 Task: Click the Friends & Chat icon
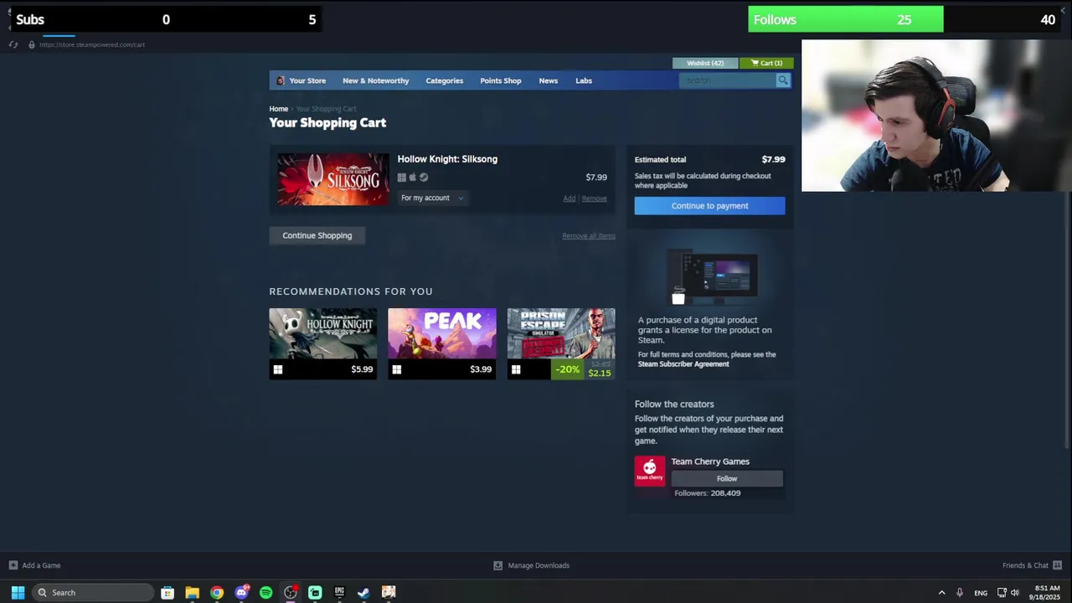point(1057,565)
